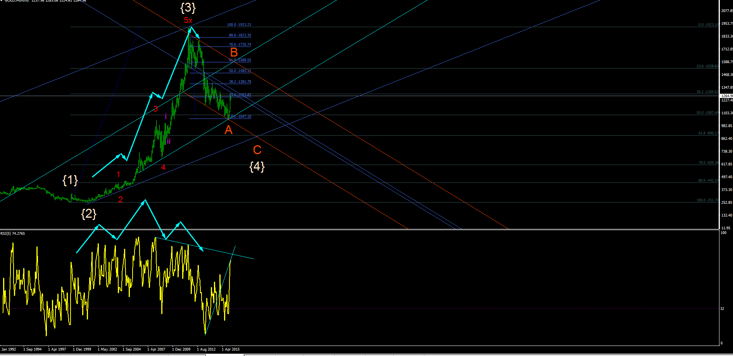
Task: Select the Fibonacci 88.6 -1823.35 label
Action: [x=240, y=35]
